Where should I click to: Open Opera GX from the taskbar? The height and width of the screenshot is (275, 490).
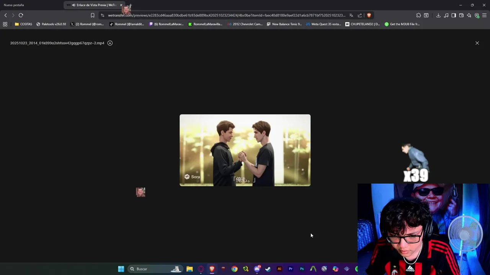pyautogui.click(x=201, y=269)
